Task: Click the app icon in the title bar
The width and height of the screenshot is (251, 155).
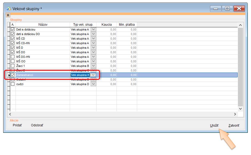Action: pos(9,9)
